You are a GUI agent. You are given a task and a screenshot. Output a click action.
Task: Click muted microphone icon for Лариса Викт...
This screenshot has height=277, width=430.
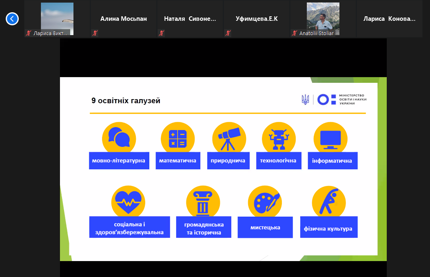(29, 33)
